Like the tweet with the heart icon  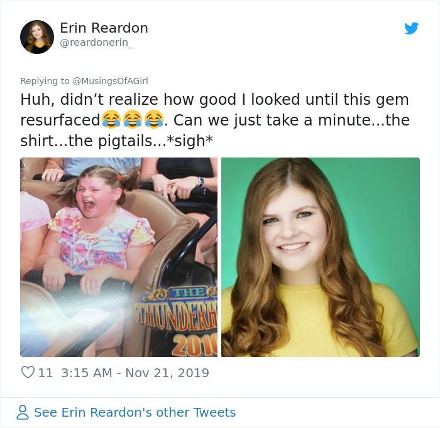[x=28, y=372]
